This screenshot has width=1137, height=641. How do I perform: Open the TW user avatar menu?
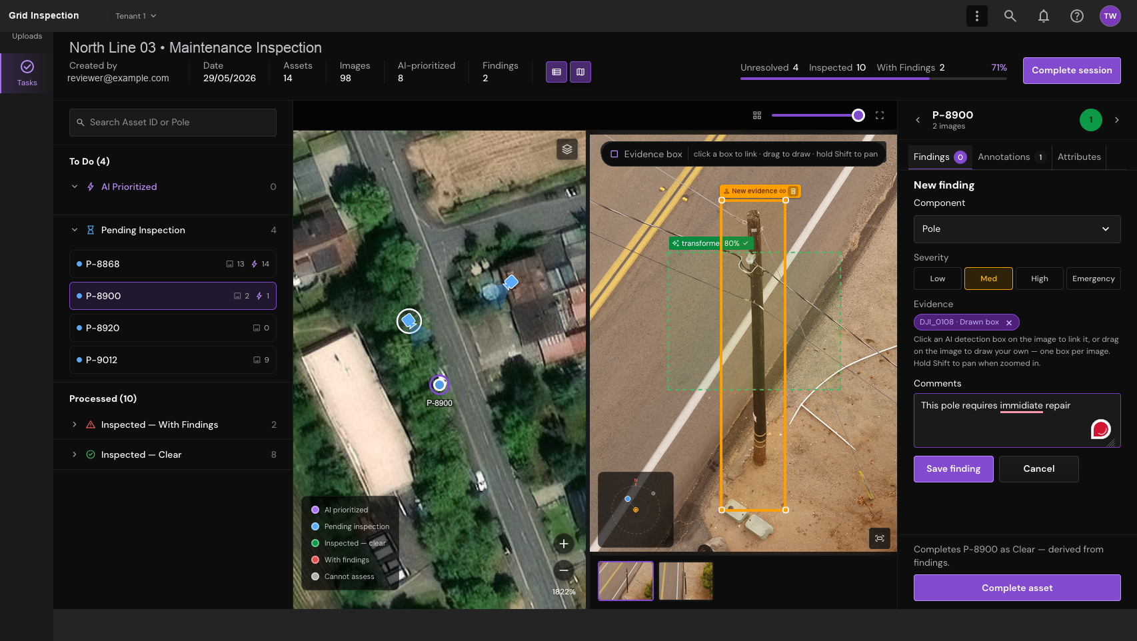1110,16
